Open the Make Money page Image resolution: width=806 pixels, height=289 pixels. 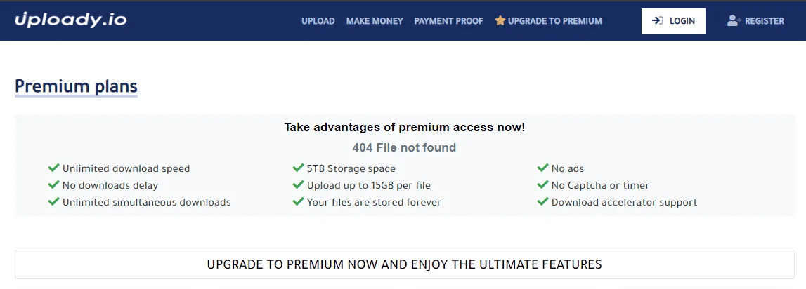[x=375, y=21]
